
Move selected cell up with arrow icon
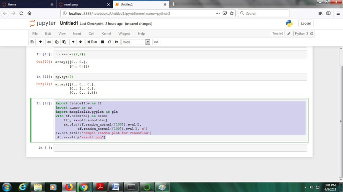tap(73, 42)
